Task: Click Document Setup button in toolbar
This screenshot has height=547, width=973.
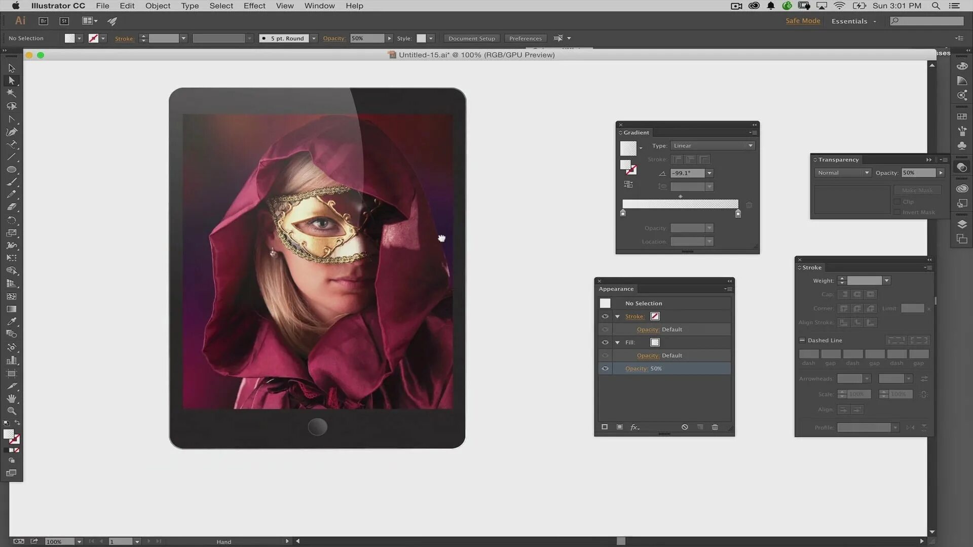Action: 471,38
